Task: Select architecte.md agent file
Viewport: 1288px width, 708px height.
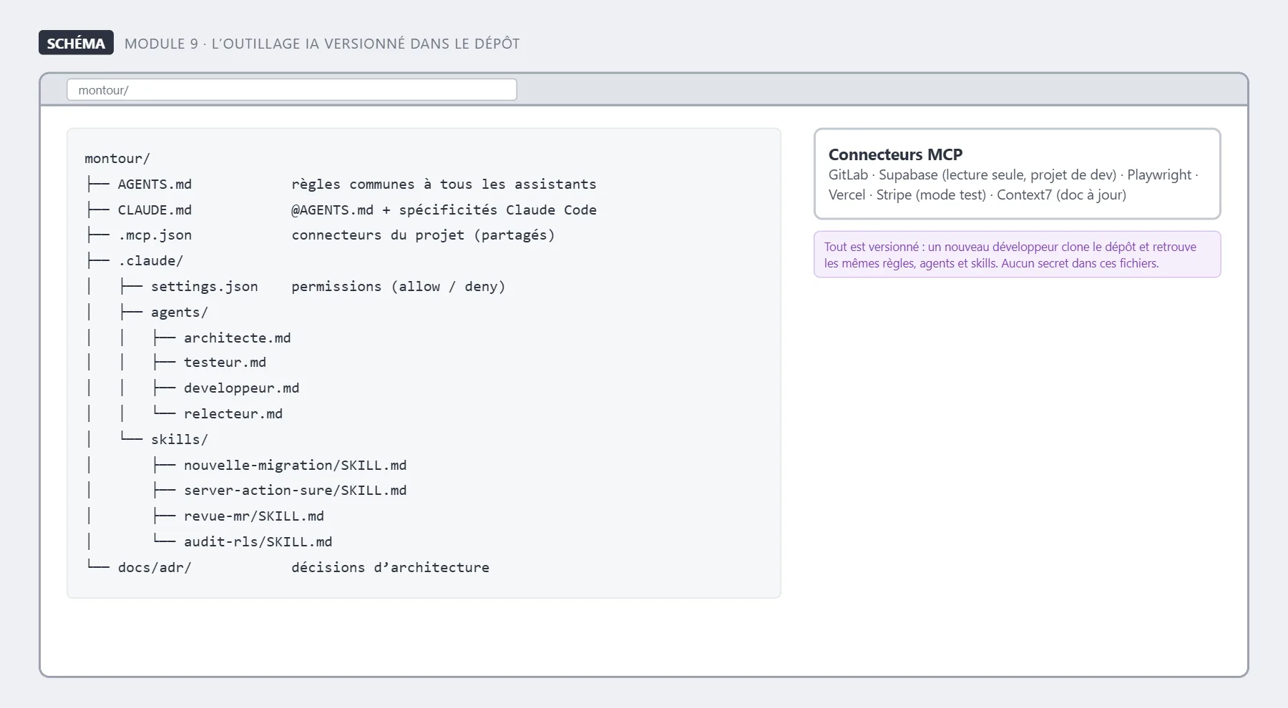Action: (237, 338)
